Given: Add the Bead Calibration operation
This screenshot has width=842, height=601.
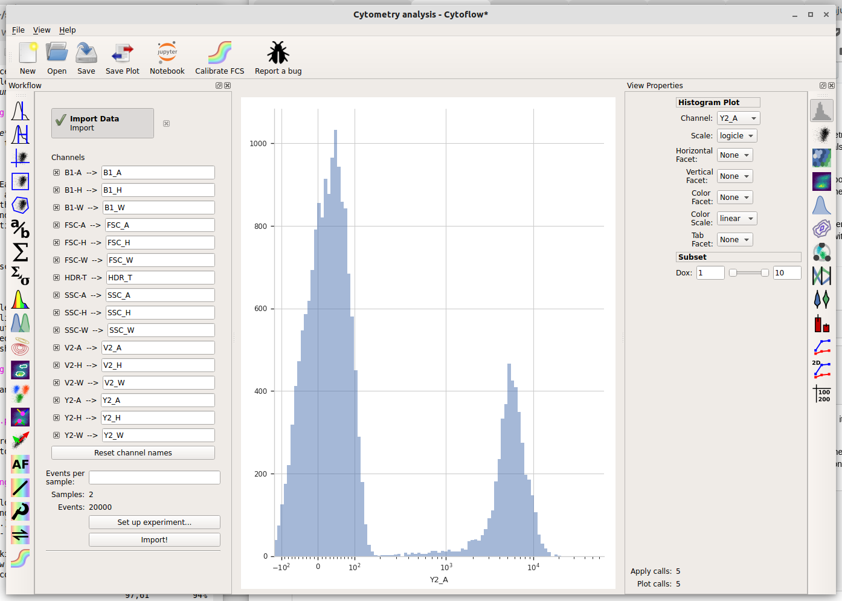Looking at the screenshot, I should pyautogui.click(x=20, y=511).
